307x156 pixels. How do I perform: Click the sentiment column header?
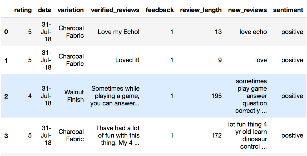pos(288,10)
